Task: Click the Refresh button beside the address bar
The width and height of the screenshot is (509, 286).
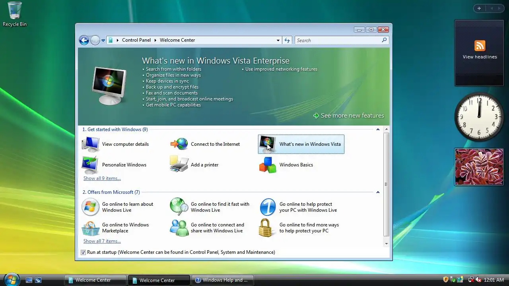Action: coord(288,40)
